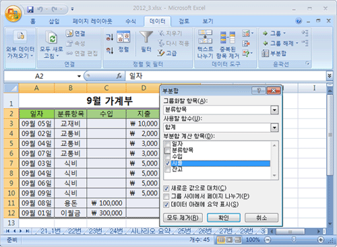
Task: Select cell containing 교재비
Action: pos(70,124)
